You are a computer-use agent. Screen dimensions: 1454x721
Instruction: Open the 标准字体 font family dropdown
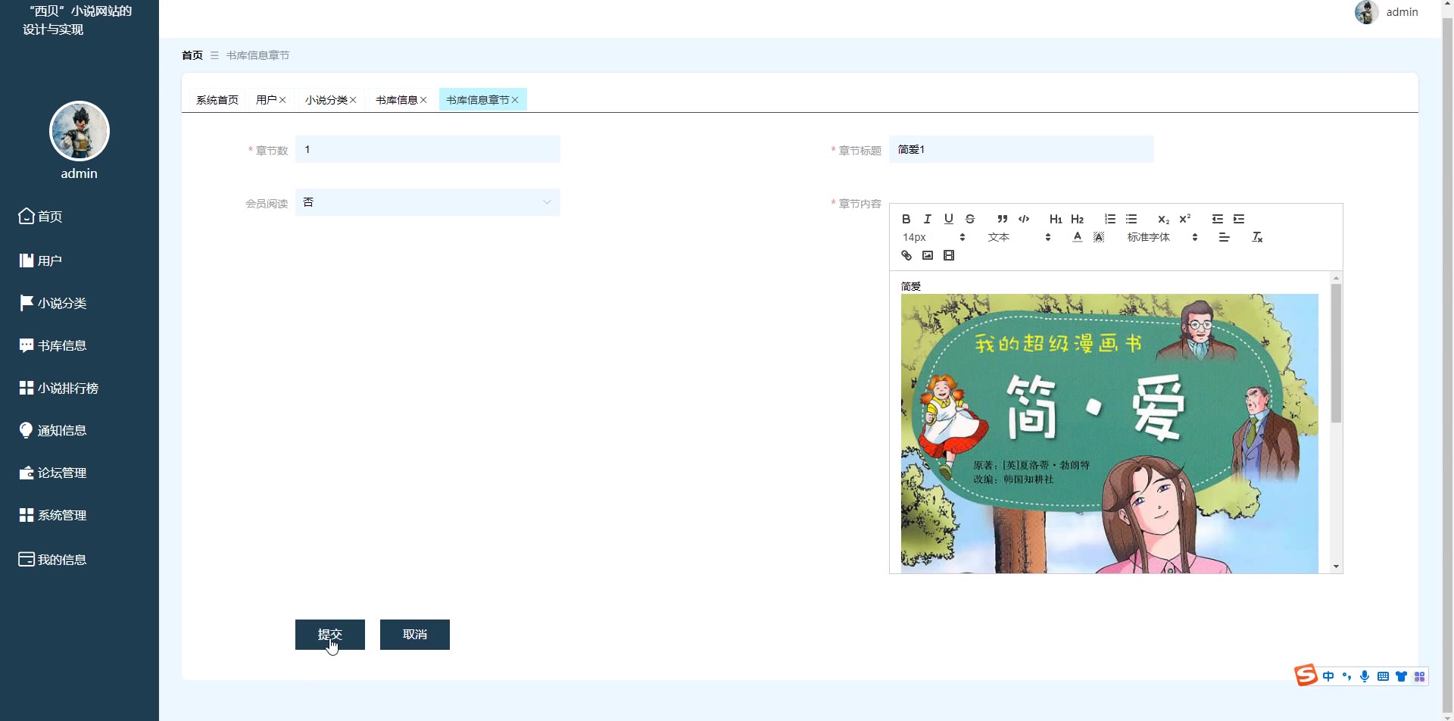pos(1162,237)
